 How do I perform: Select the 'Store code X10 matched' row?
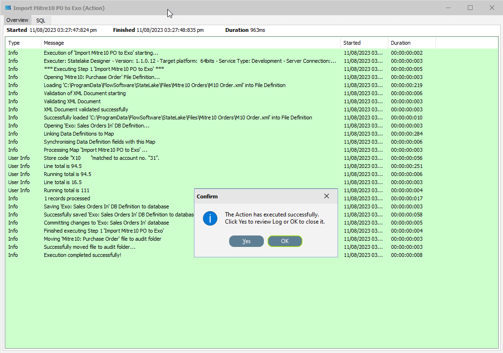pyautogui.click(x=251, y=158)
